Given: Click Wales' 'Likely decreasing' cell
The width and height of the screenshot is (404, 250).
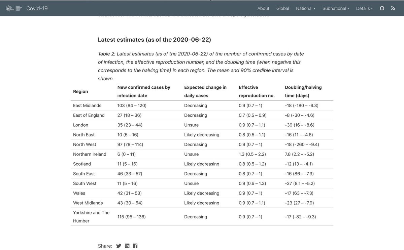Looking at the screenshot, I should tap(202, 193).
